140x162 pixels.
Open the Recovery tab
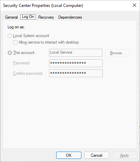[x=46, y=17]
